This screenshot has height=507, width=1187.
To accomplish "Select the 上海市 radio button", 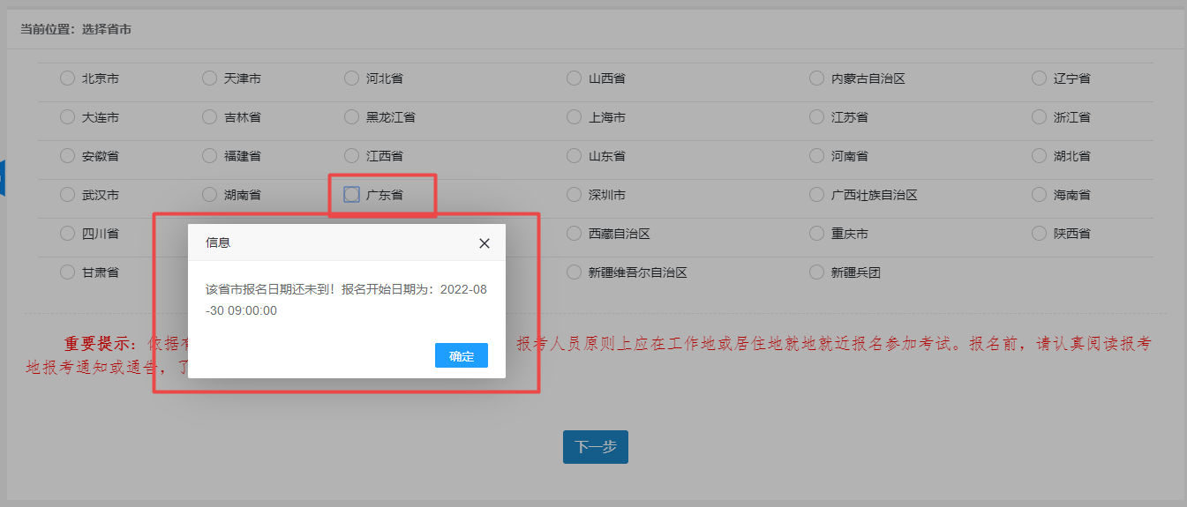I will pos(574,117).
